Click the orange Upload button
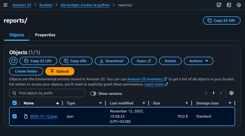Image resolution: width=245 pixels, height=136 pixels. 60,71
